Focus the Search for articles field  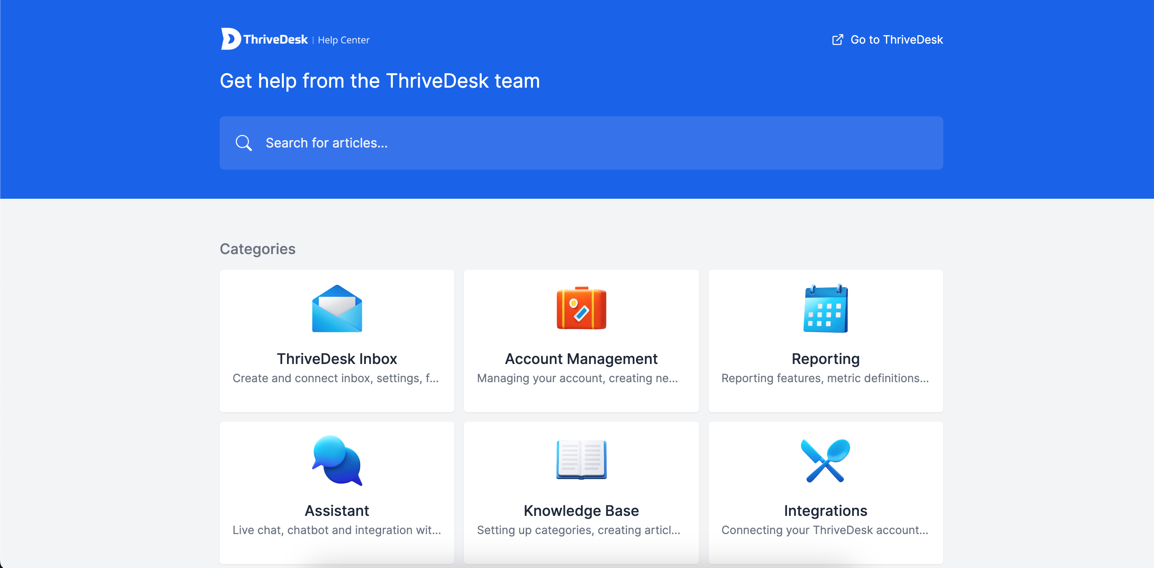point(581,143)
